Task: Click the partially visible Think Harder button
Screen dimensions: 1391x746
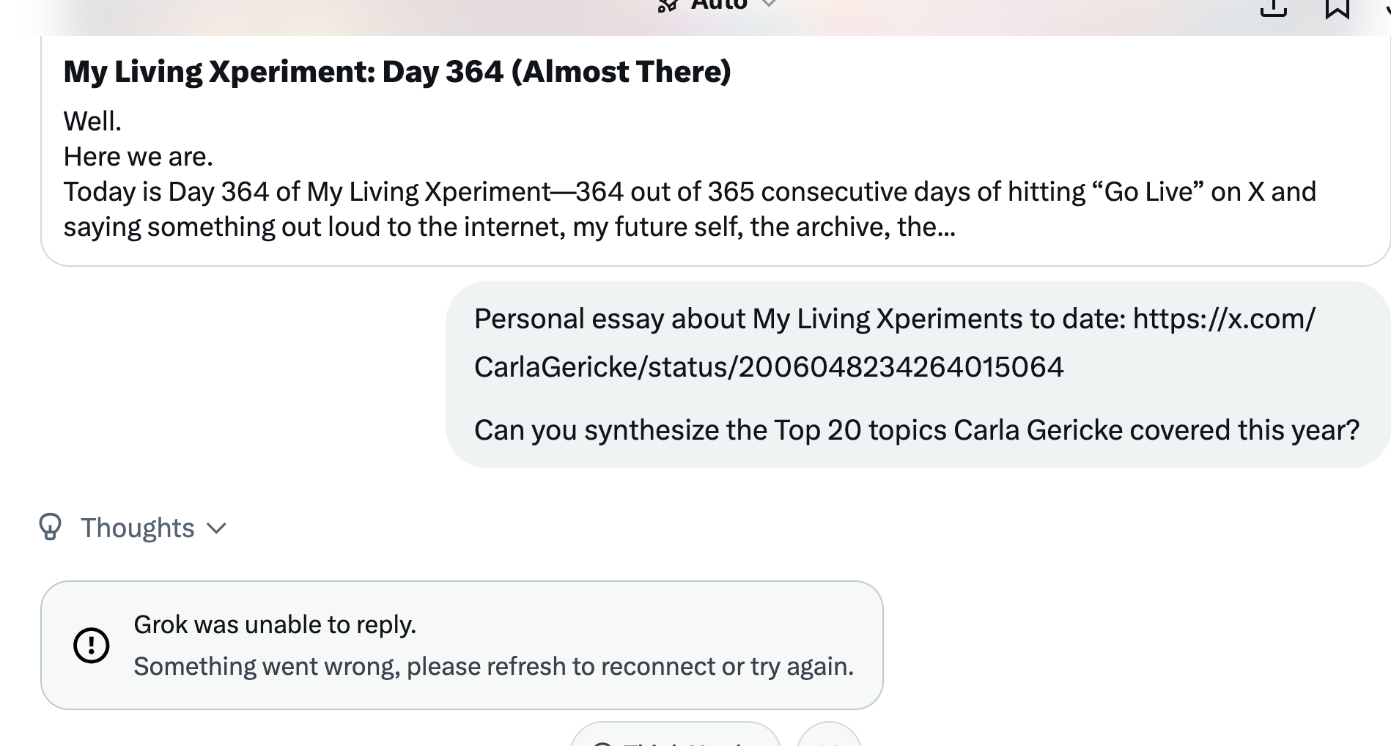Action: 675,736
